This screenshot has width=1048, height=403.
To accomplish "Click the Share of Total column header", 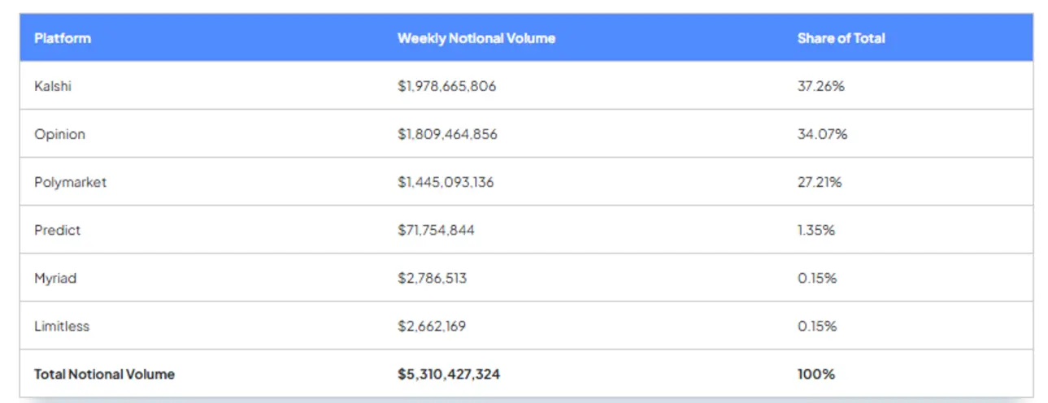I will (841, 38).
